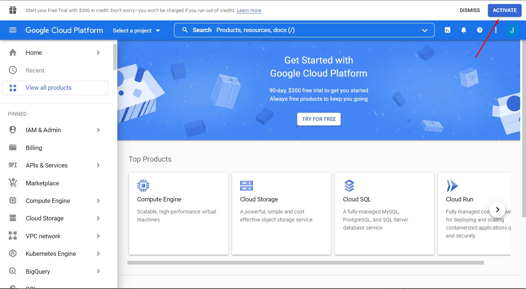Click DISMISS on the trial banner
The image size is (526, 289).
(x=470, y=10)
